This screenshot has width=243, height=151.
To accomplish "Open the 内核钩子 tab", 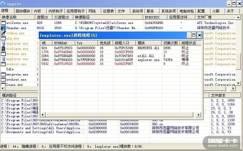I will [56, 11].
